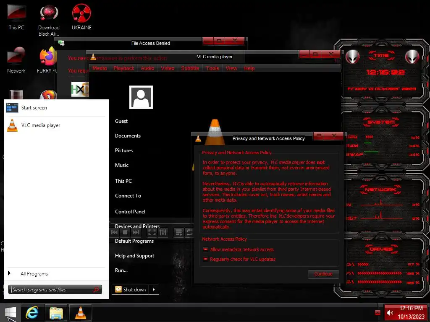The image size is (430, 322).
Task: Open VLC Video menu
Action: point(168,68)
